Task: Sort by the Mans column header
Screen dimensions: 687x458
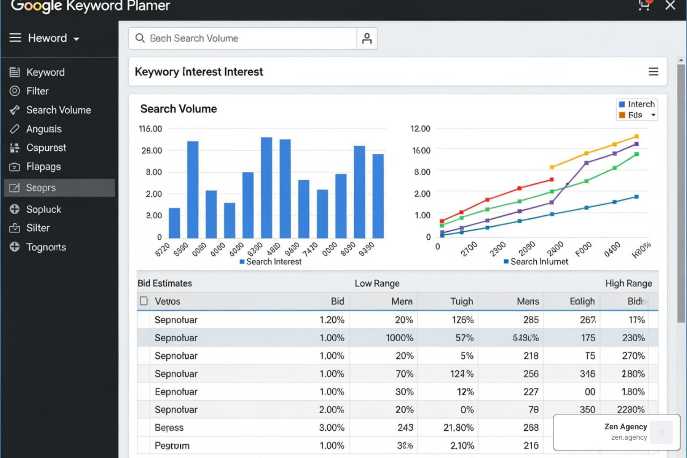Action: (528, 301)
